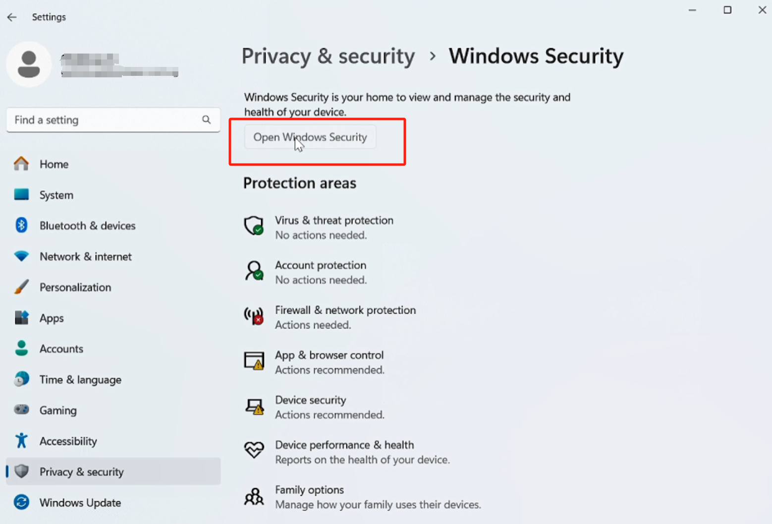This screenshot has height=524, width=772.
Task: Click the magnifier icon in Find a setting
Action: 206,120
